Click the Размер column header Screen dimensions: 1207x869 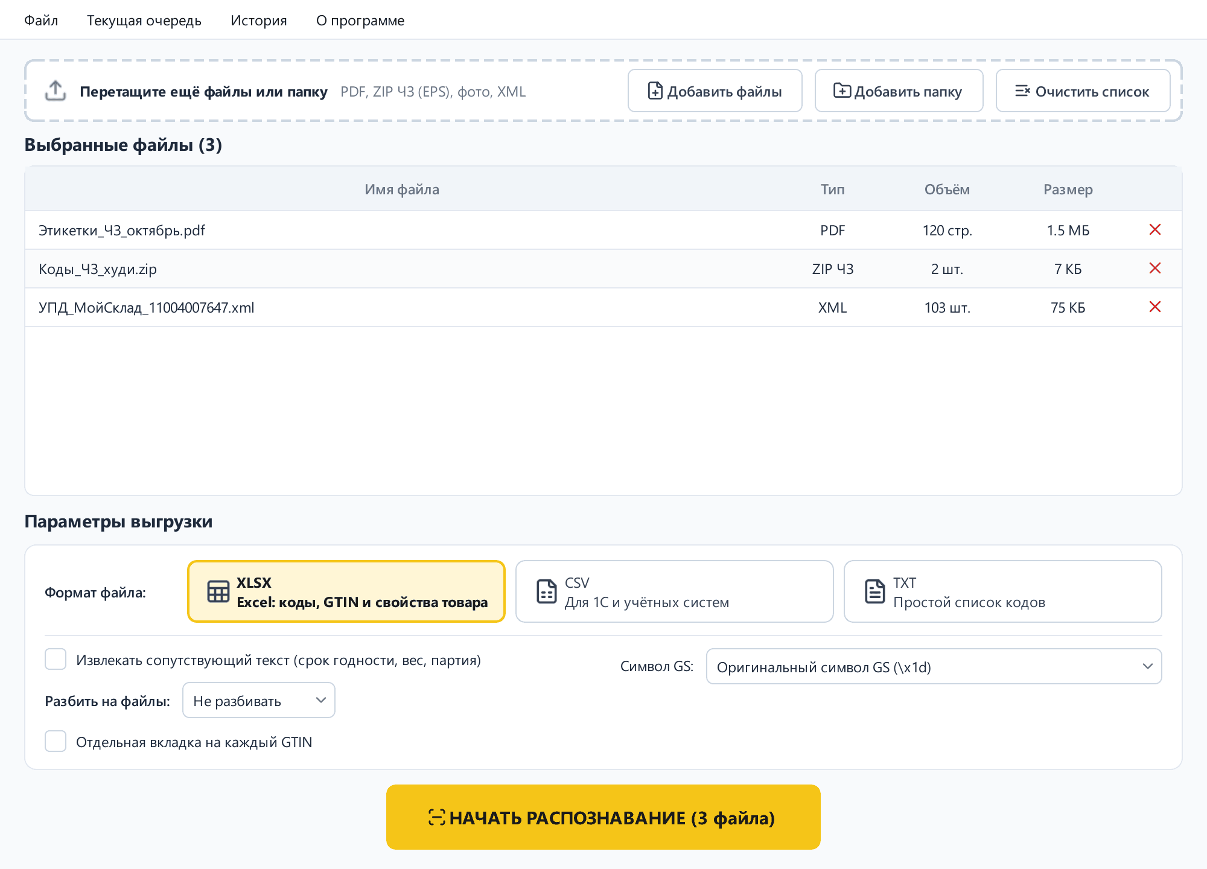pyautogui.click(x=1068, y=189)
